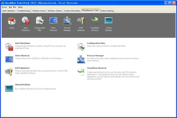
Task: Click 'Monitor and automatically free up physical memory' text
Action: 41,72
